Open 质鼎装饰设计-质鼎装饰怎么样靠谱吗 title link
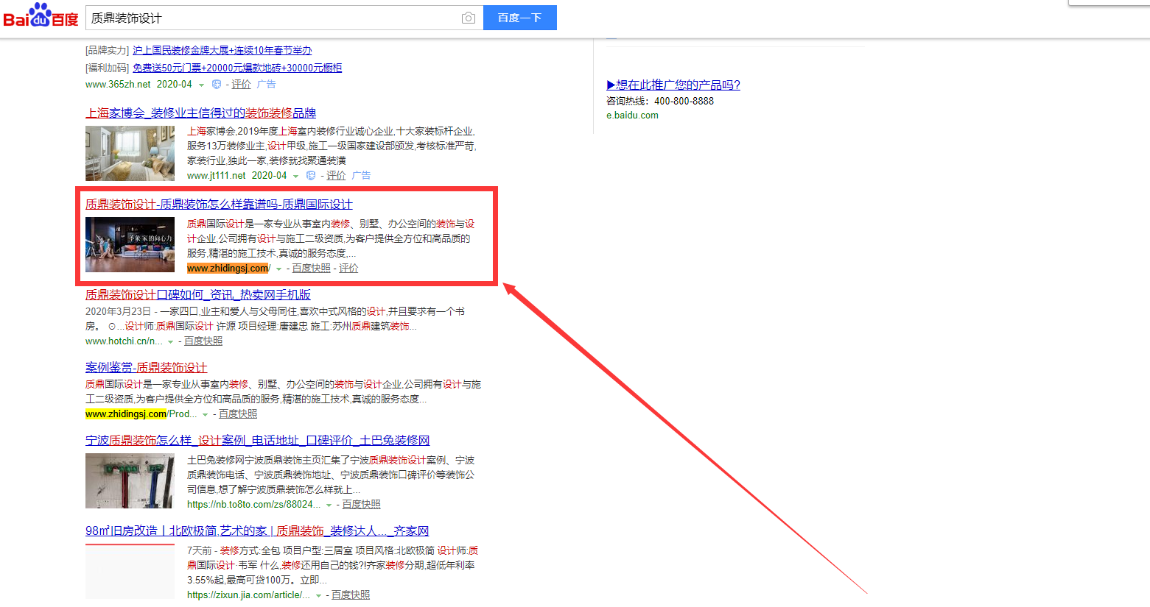 [x=219, y=204]
